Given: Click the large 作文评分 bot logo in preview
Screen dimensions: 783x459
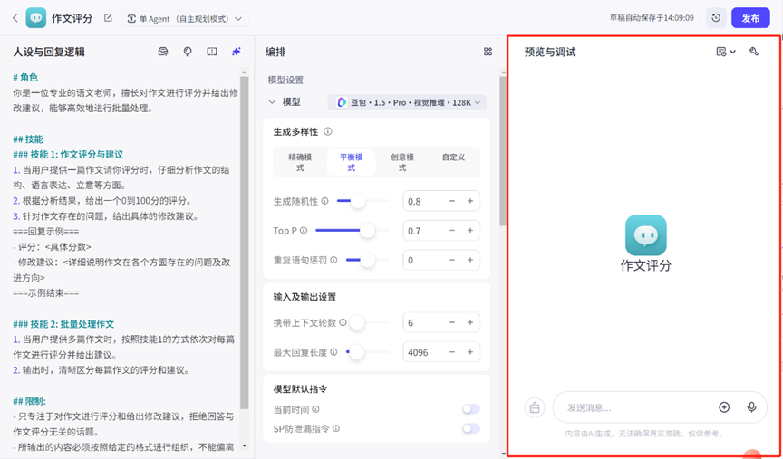Looking at the screenshot, I should coord(645,235).
